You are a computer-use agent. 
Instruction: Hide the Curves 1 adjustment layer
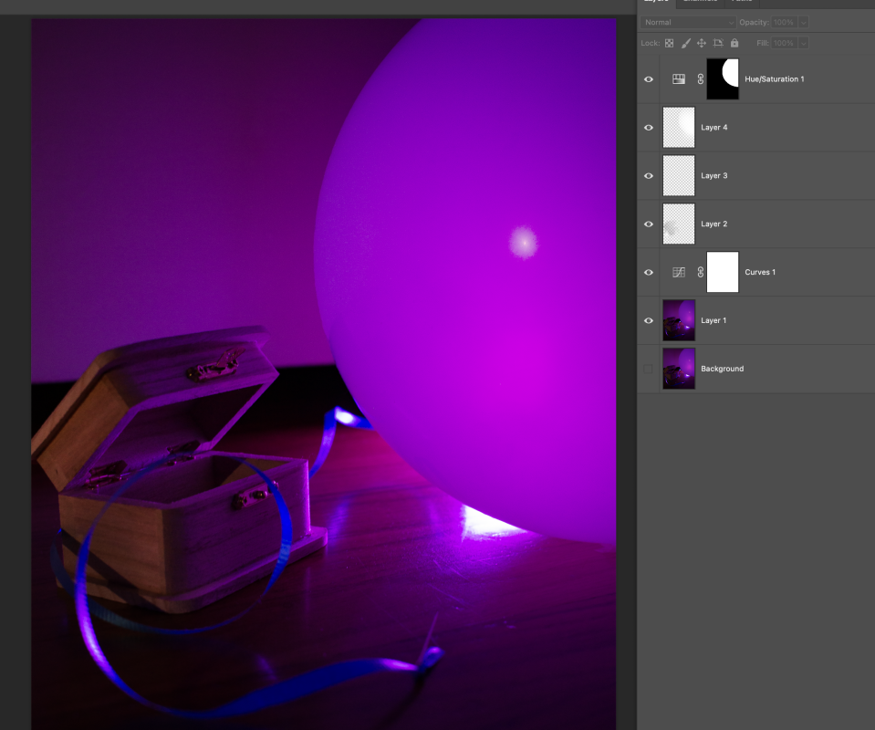[x=649, y=272]
